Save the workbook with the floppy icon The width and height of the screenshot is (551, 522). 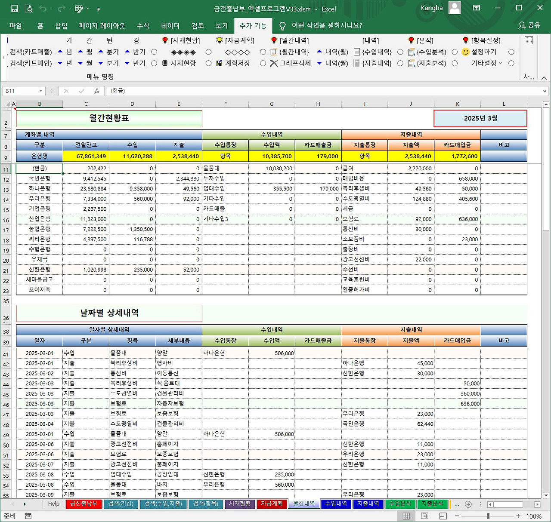coord(15,9)
